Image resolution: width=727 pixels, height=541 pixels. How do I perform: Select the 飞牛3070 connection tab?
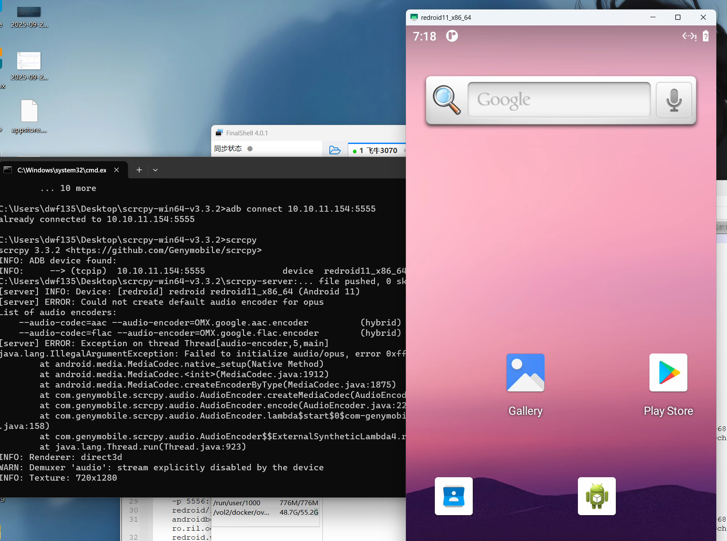coord(378,150)
